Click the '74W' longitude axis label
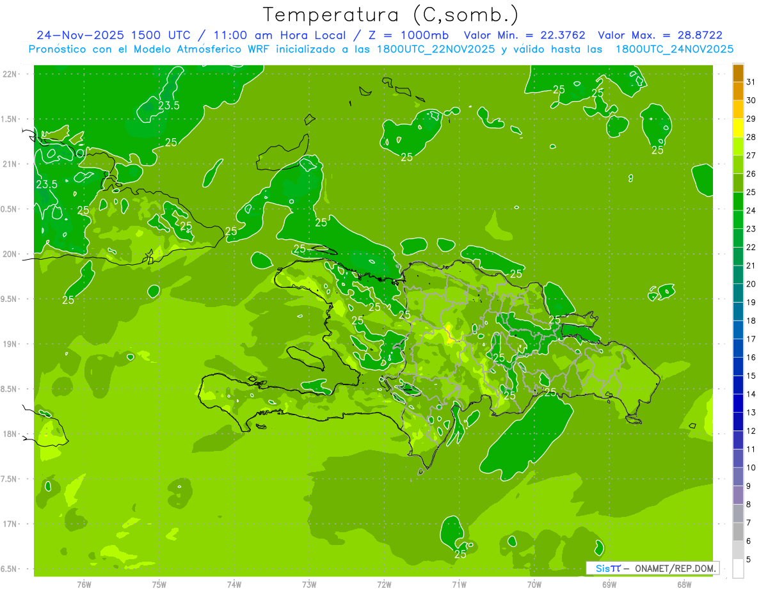Viewport: 768px width, 593px height. pos(234,584)
